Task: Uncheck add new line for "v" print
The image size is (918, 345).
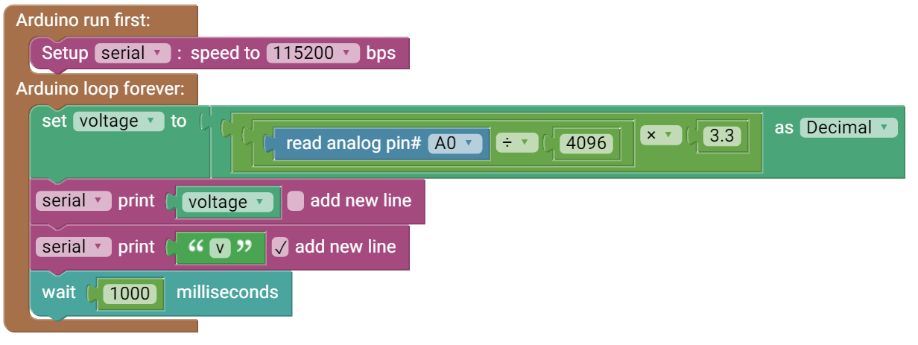Action: [280, 247]
